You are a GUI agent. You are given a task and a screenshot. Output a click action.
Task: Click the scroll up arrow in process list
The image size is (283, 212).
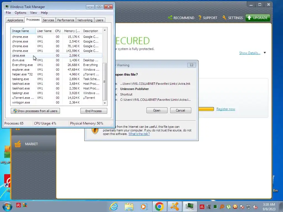[x=105, y=30]
